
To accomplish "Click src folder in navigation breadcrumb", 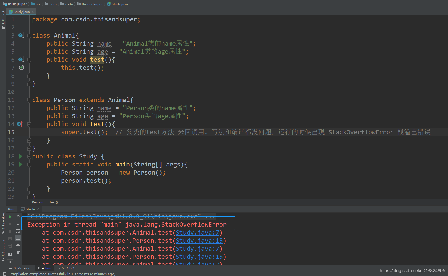I will point(36,4).
